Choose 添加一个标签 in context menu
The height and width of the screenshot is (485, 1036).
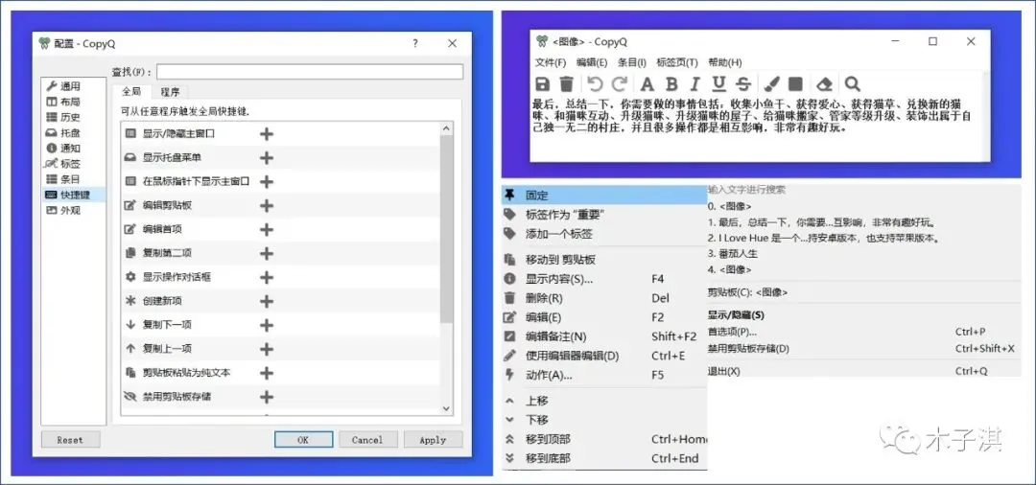(x=604, y=234)
